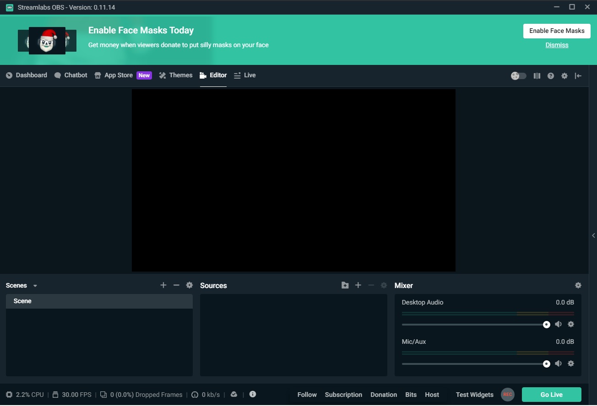Viewport: 597px width, 406px height.
Task: Click the Desktop Audio label
Action: (x=423, y=302)
